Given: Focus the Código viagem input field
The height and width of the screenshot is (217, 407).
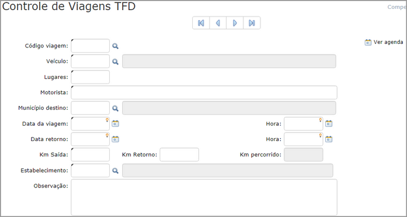Looking at the screenshot, I should (x=90, y=46).
